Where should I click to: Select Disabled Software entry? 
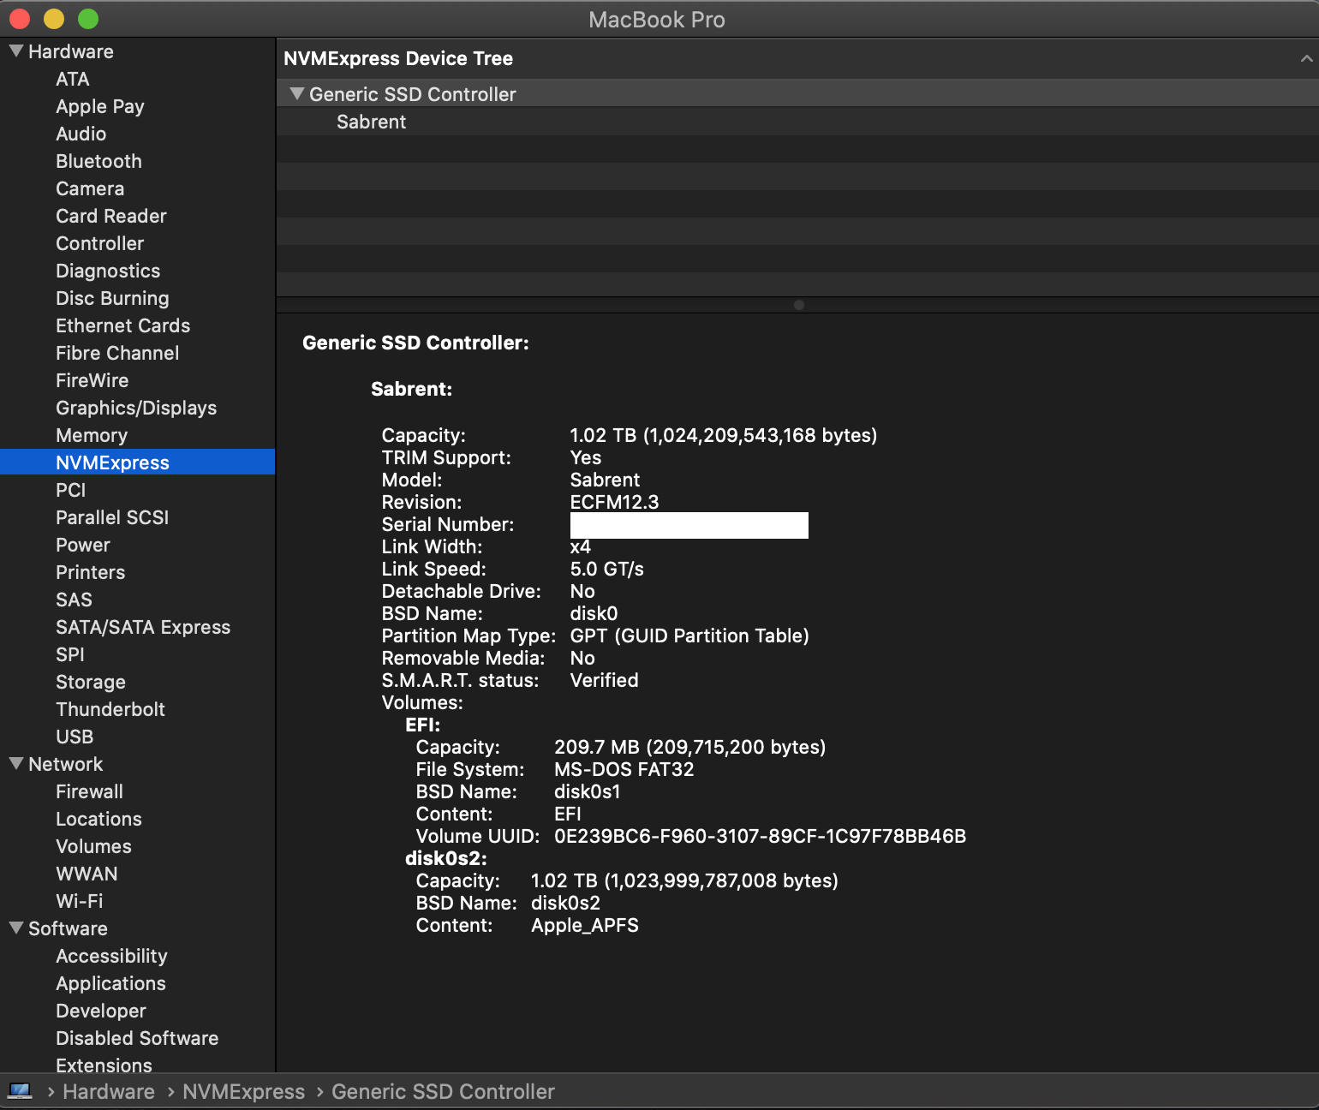tap(137, 1038)
